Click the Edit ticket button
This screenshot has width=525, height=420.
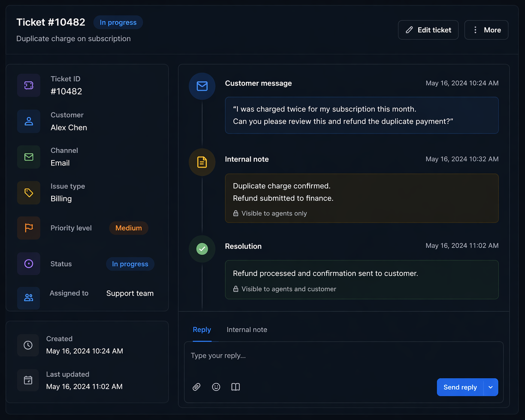tap(428, 30)
